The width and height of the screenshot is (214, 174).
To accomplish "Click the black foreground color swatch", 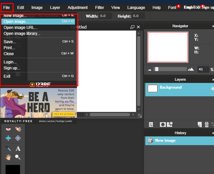I will pyautogui.click(x=13, y=169).
